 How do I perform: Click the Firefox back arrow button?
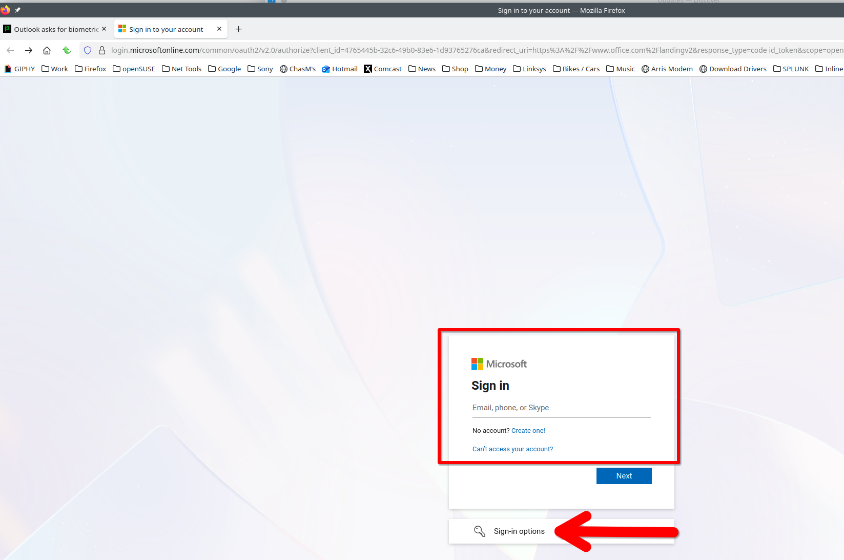(x=10, y=50)
